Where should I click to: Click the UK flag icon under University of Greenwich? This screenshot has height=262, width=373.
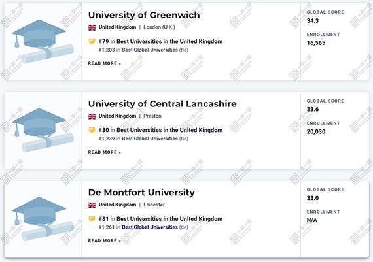click(92, 27)
